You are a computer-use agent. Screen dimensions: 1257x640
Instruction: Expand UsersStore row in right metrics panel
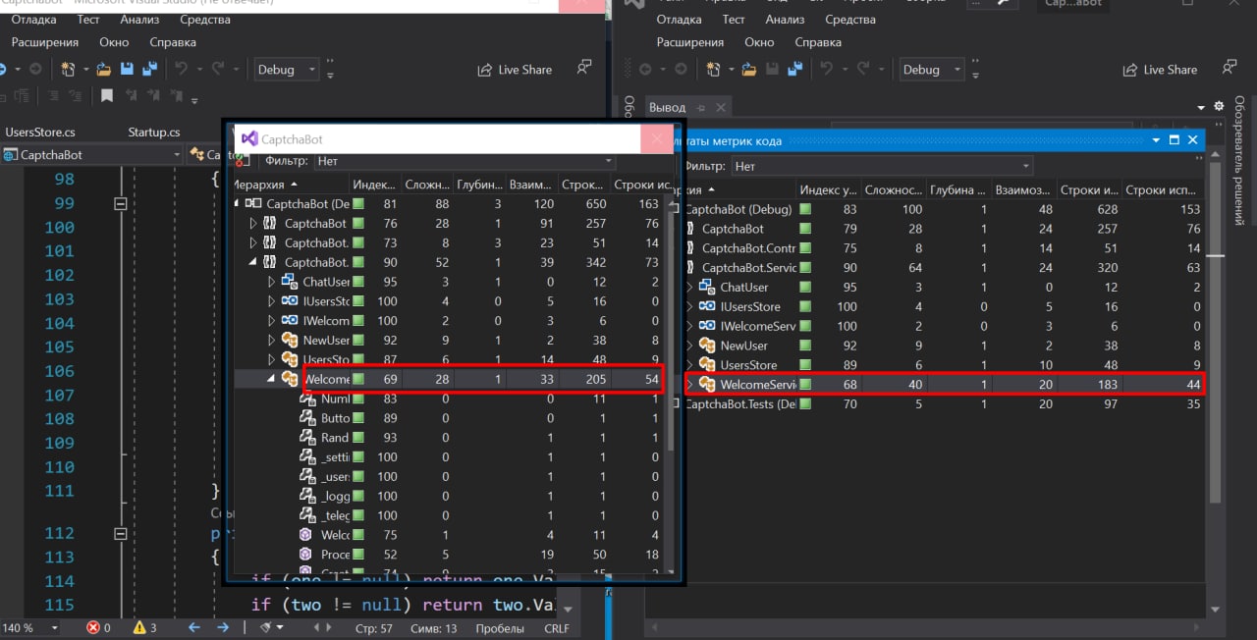689,365
